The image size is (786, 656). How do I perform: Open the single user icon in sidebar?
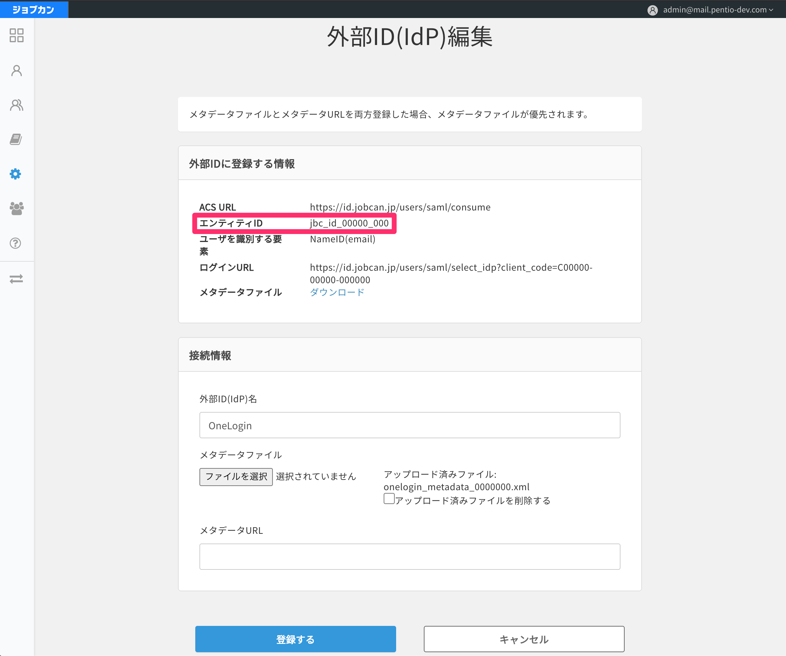[17, 70]
